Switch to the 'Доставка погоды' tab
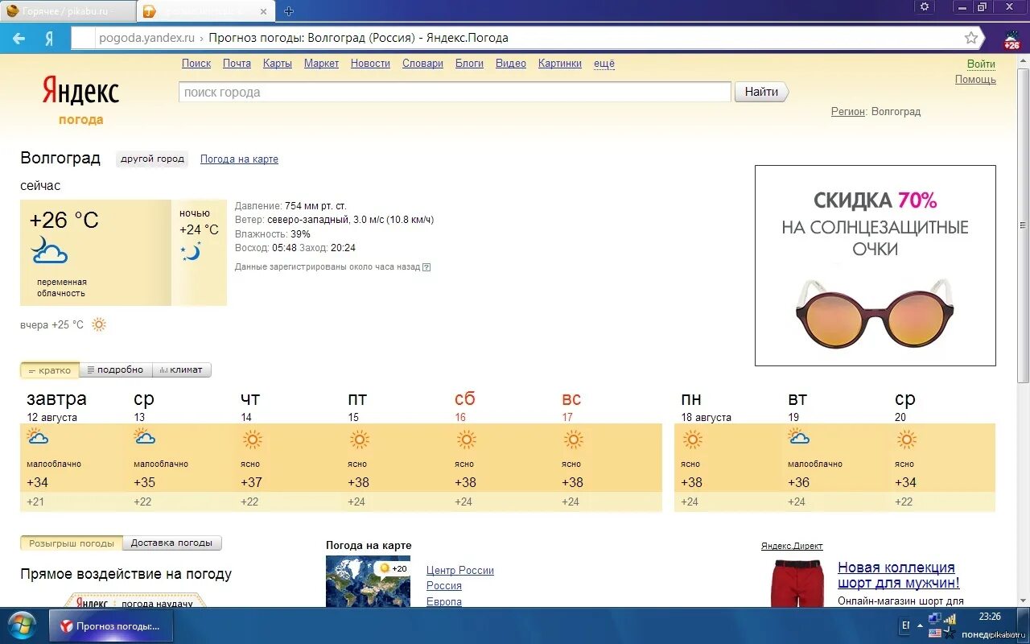 click(172, 543)
